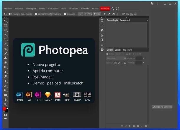Image resolution: width=180 pixels, height=130 pixels.
Task: Export as SVG button
Action: click(97, 14)
